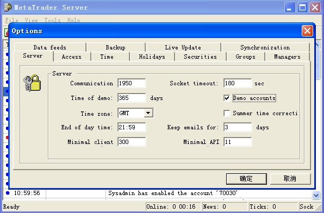
Task: Close the Options dialog
Action: pyautogui.click(x=307, y=31)
